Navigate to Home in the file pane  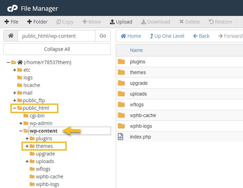[x=131, y=36]
